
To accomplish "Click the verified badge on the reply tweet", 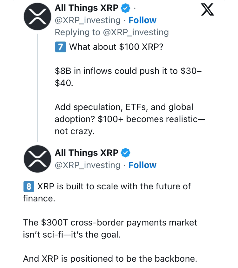I will (x=126, y=8).
